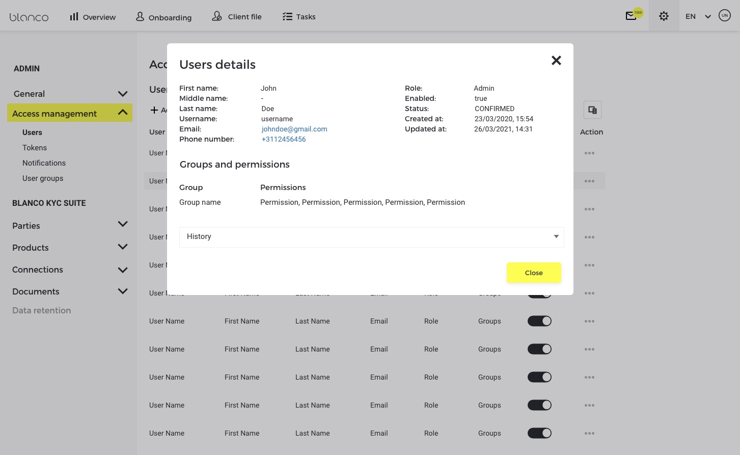Viewport: 740px width, 455px height.
Task: Toggle the switch in the second-to-last user row
Action: coord(539,405)
